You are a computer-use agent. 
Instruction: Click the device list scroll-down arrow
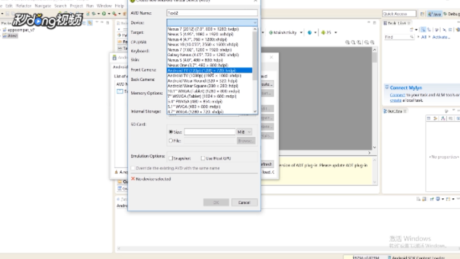[x=254, y=111]
